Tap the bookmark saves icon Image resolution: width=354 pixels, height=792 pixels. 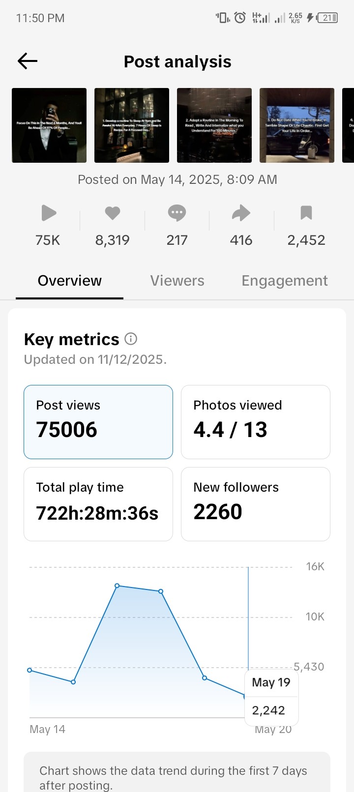pos(306,213)
